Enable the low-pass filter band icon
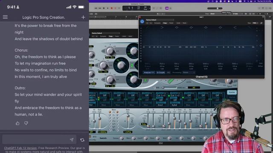The image size is (273, 153). pyautogui.click(x=249, y=27)
